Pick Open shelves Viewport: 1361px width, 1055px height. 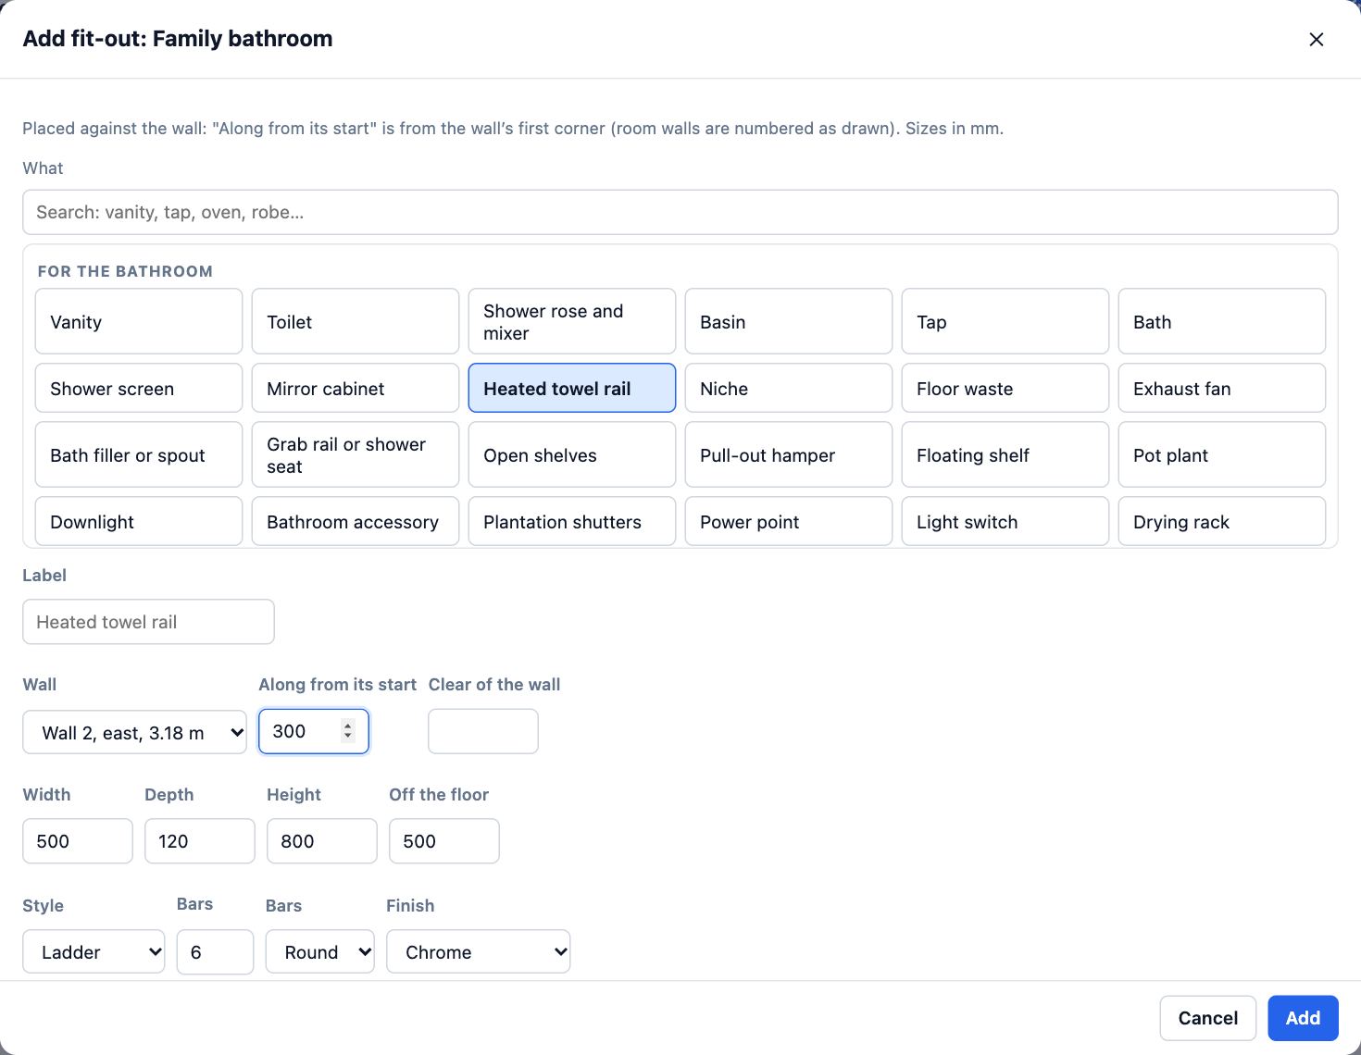click(x=572, y=454)
